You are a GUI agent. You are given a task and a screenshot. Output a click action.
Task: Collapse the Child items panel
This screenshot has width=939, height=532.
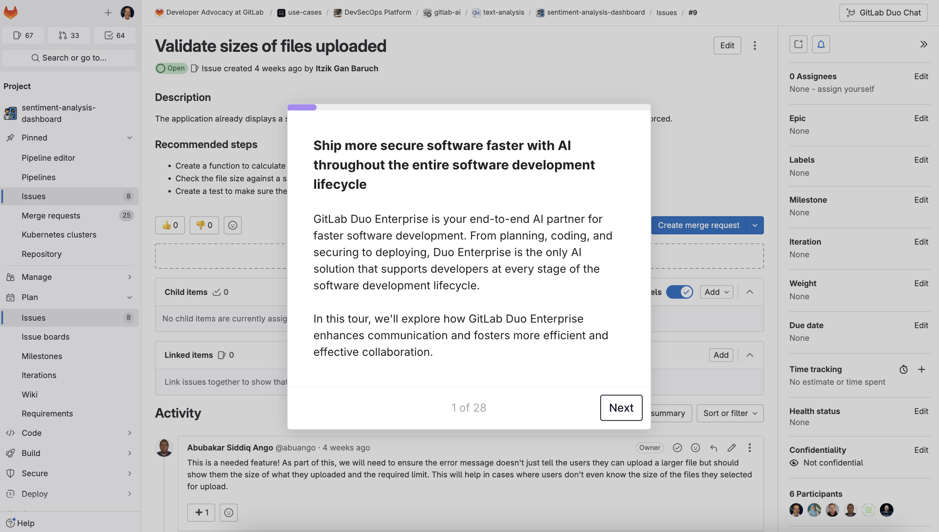pos(750,292)
